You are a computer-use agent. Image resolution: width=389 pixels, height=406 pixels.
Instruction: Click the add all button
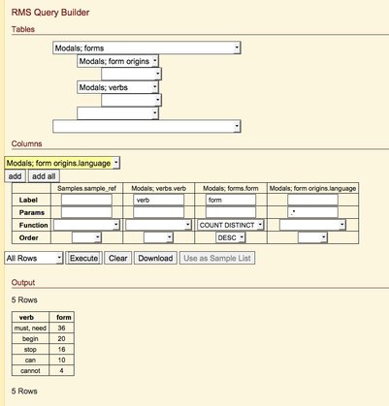click(x=44, y=176)
